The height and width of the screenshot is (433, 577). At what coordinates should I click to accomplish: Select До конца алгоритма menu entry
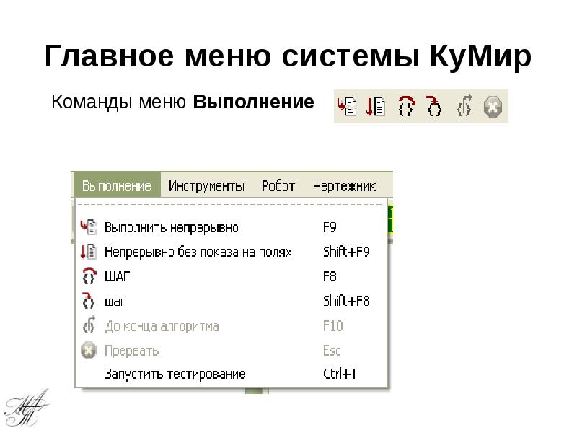231,326
